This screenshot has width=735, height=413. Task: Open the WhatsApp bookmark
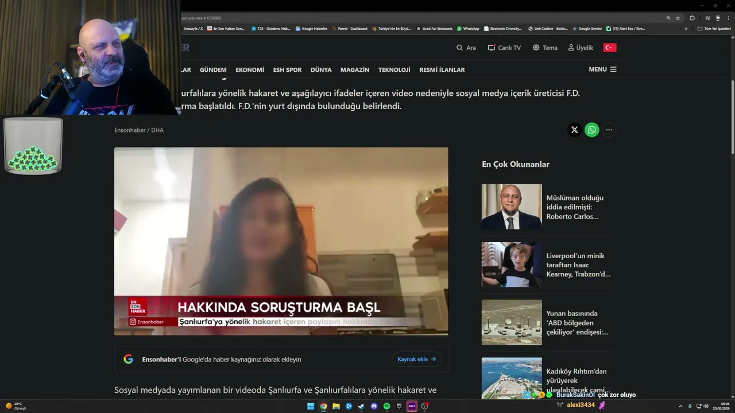tap(468, 29)
